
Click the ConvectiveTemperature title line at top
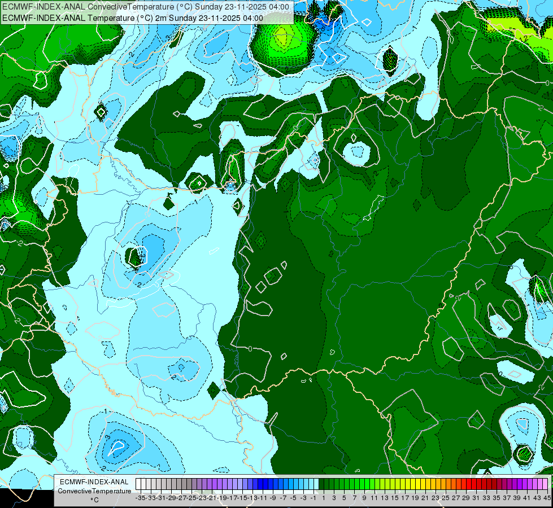pyautogui.click(x=146, y=7)
